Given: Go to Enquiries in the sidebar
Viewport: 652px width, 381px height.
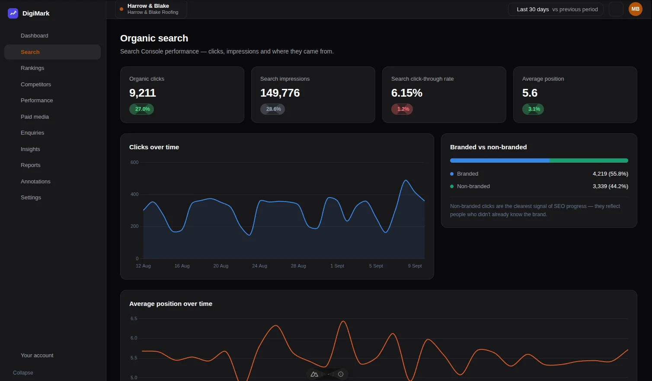Looking at the screenshot, I should tap(52, 133).
